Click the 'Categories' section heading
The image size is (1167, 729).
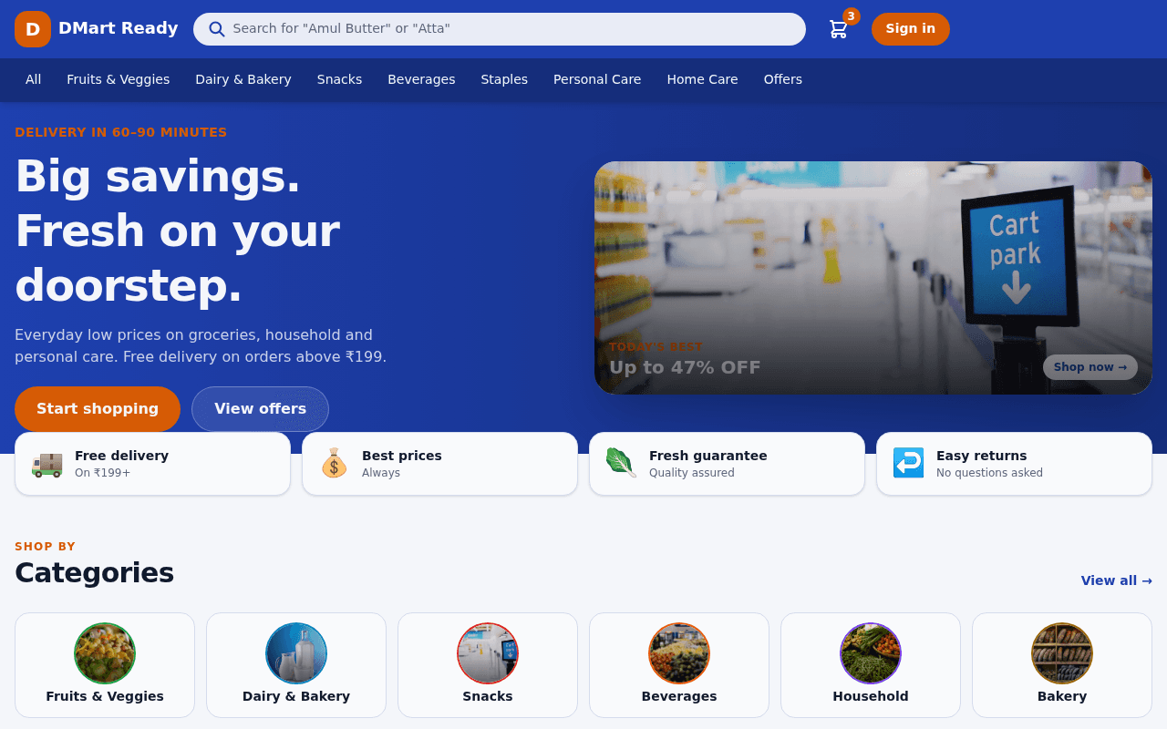[94, 572]
